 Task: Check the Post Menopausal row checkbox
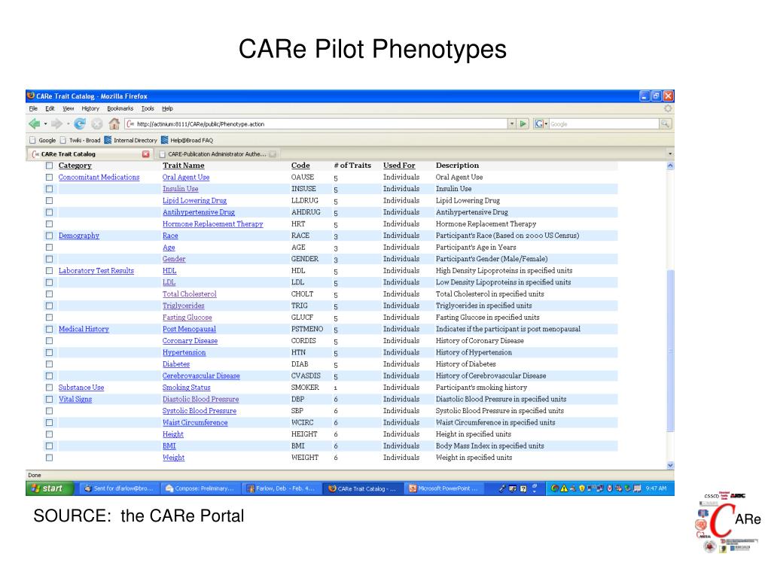49,329
